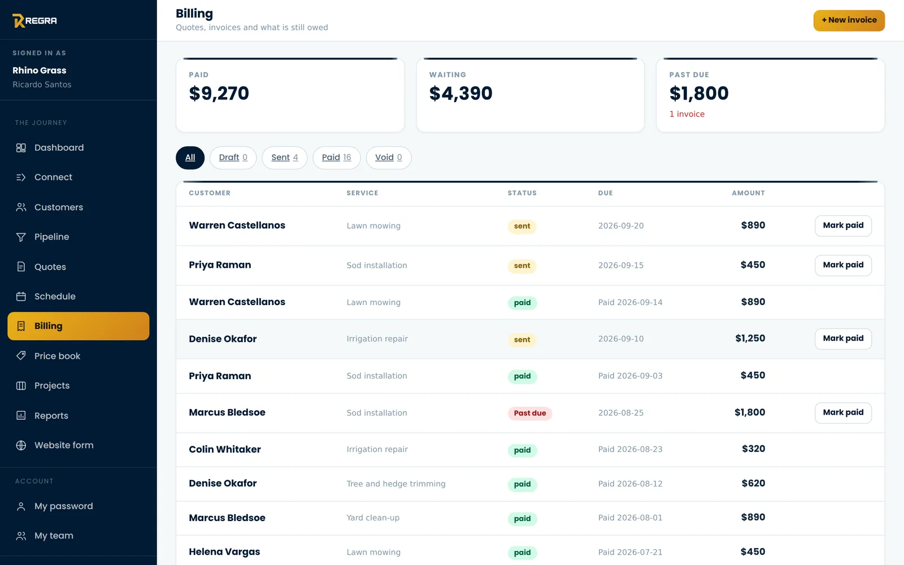
Task: Show all invoices with All filter
Action: (x=190, y=158)
